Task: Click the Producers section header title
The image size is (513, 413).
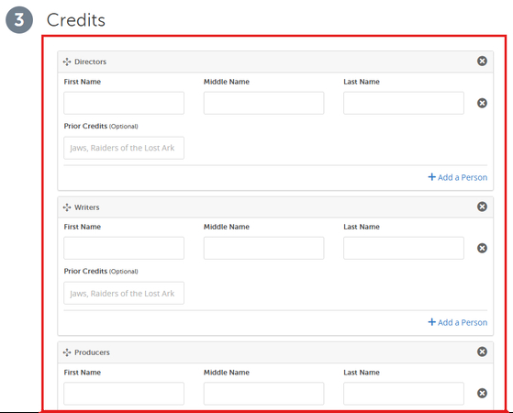Action: pos(92,352)
